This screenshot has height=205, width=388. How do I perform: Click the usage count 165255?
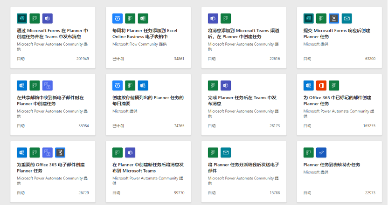click(369, 126)
